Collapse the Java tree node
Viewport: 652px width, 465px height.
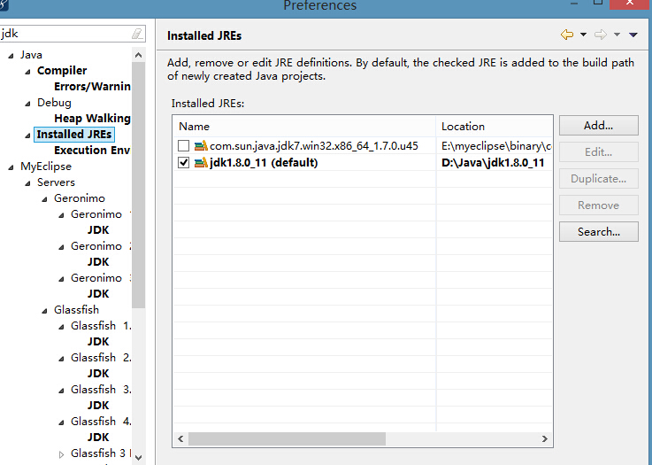11,56
